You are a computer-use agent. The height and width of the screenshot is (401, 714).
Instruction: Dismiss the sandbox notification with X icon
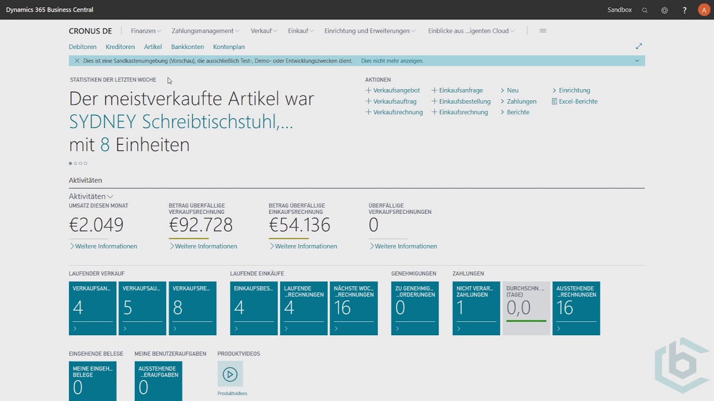[x=77, y=61]
